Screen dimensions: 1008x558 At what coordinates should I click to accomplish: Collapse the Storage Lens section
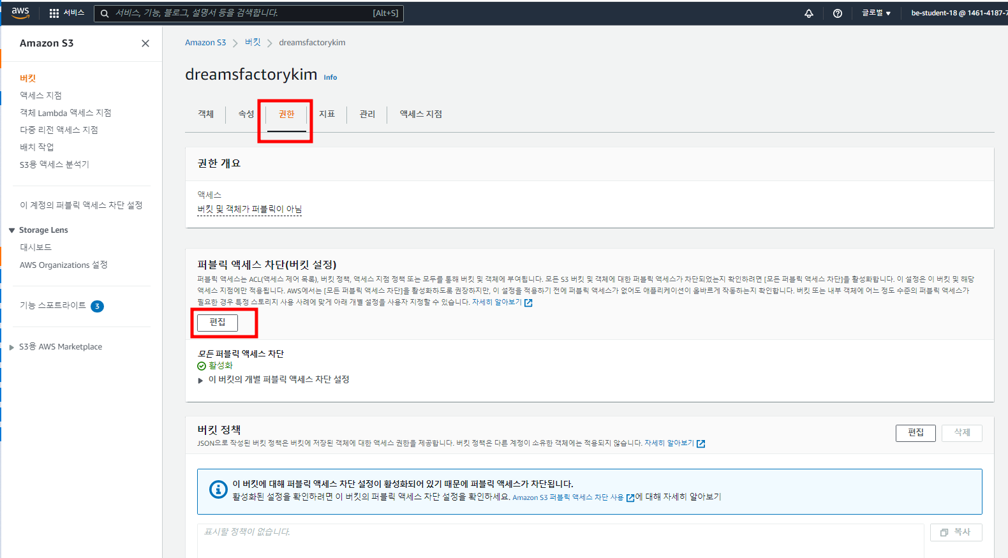pos(11,230)
